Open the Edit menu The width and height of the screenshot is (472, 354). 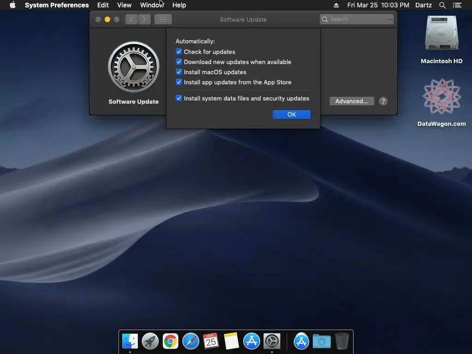click(x=103, y=5)
